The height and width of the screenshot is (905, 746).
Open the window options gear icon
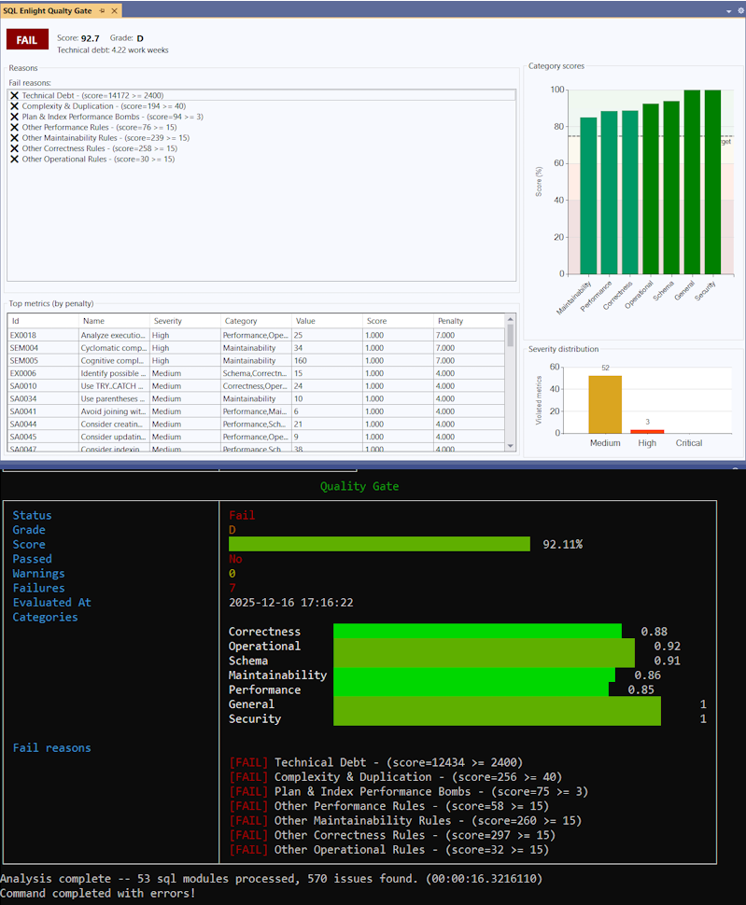tap(740, 10)
